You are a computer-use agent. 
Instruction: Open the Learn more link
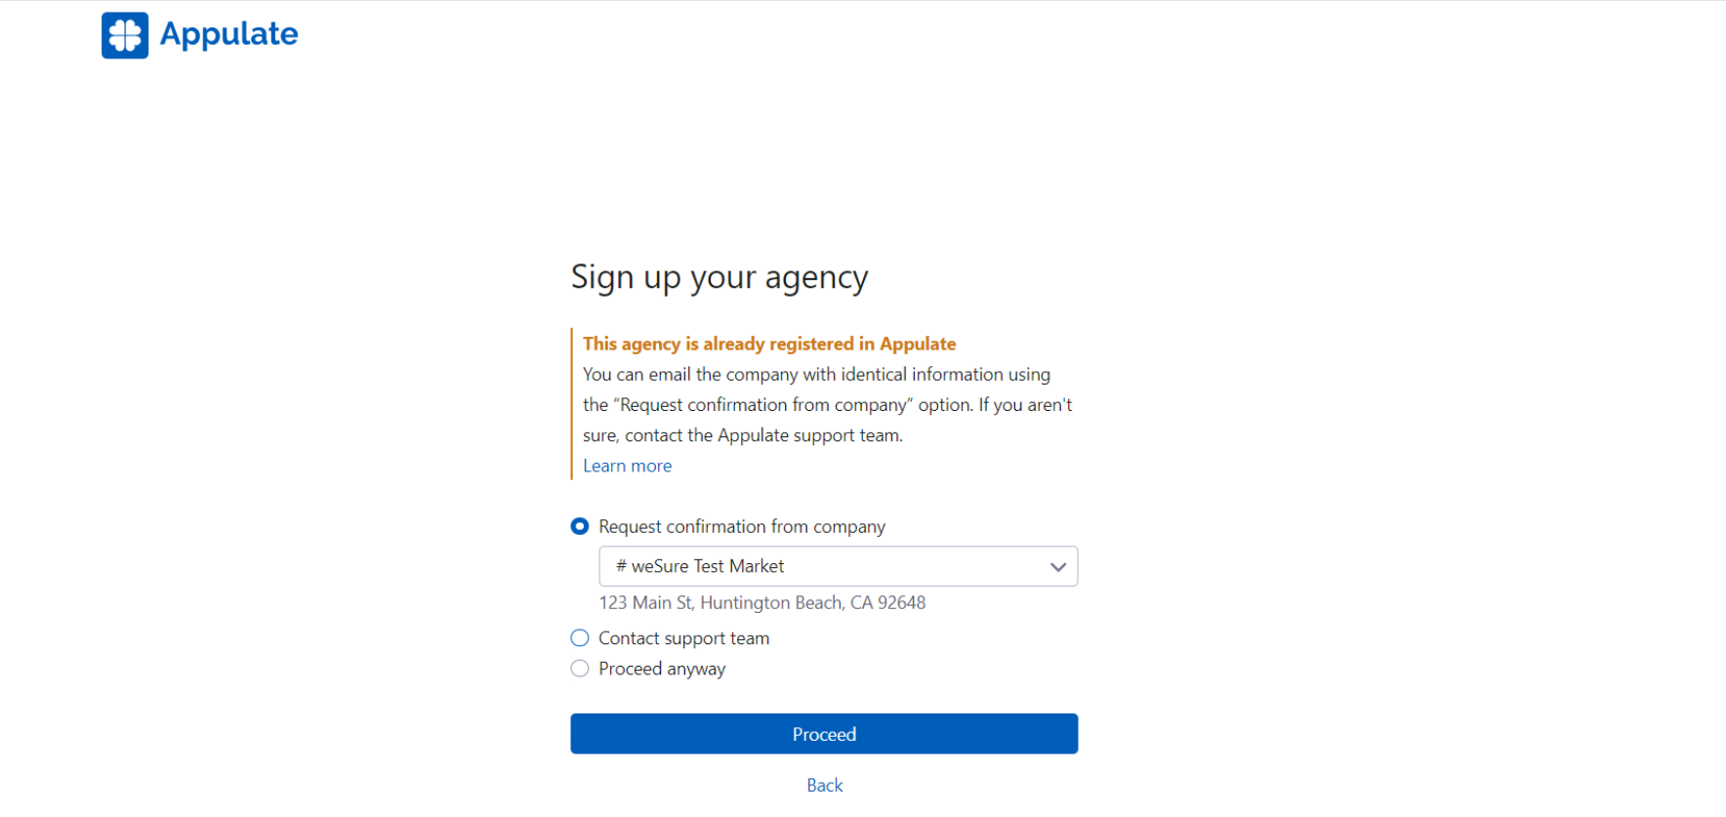point(627,466)
